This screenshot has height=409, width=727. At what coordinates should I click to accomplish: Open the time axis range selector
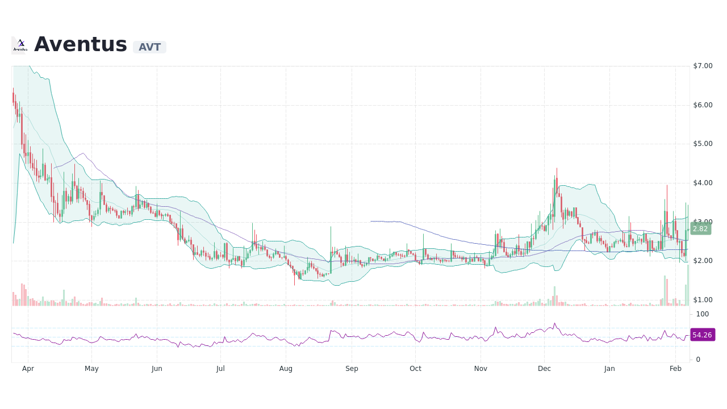(x=352, y=369)
